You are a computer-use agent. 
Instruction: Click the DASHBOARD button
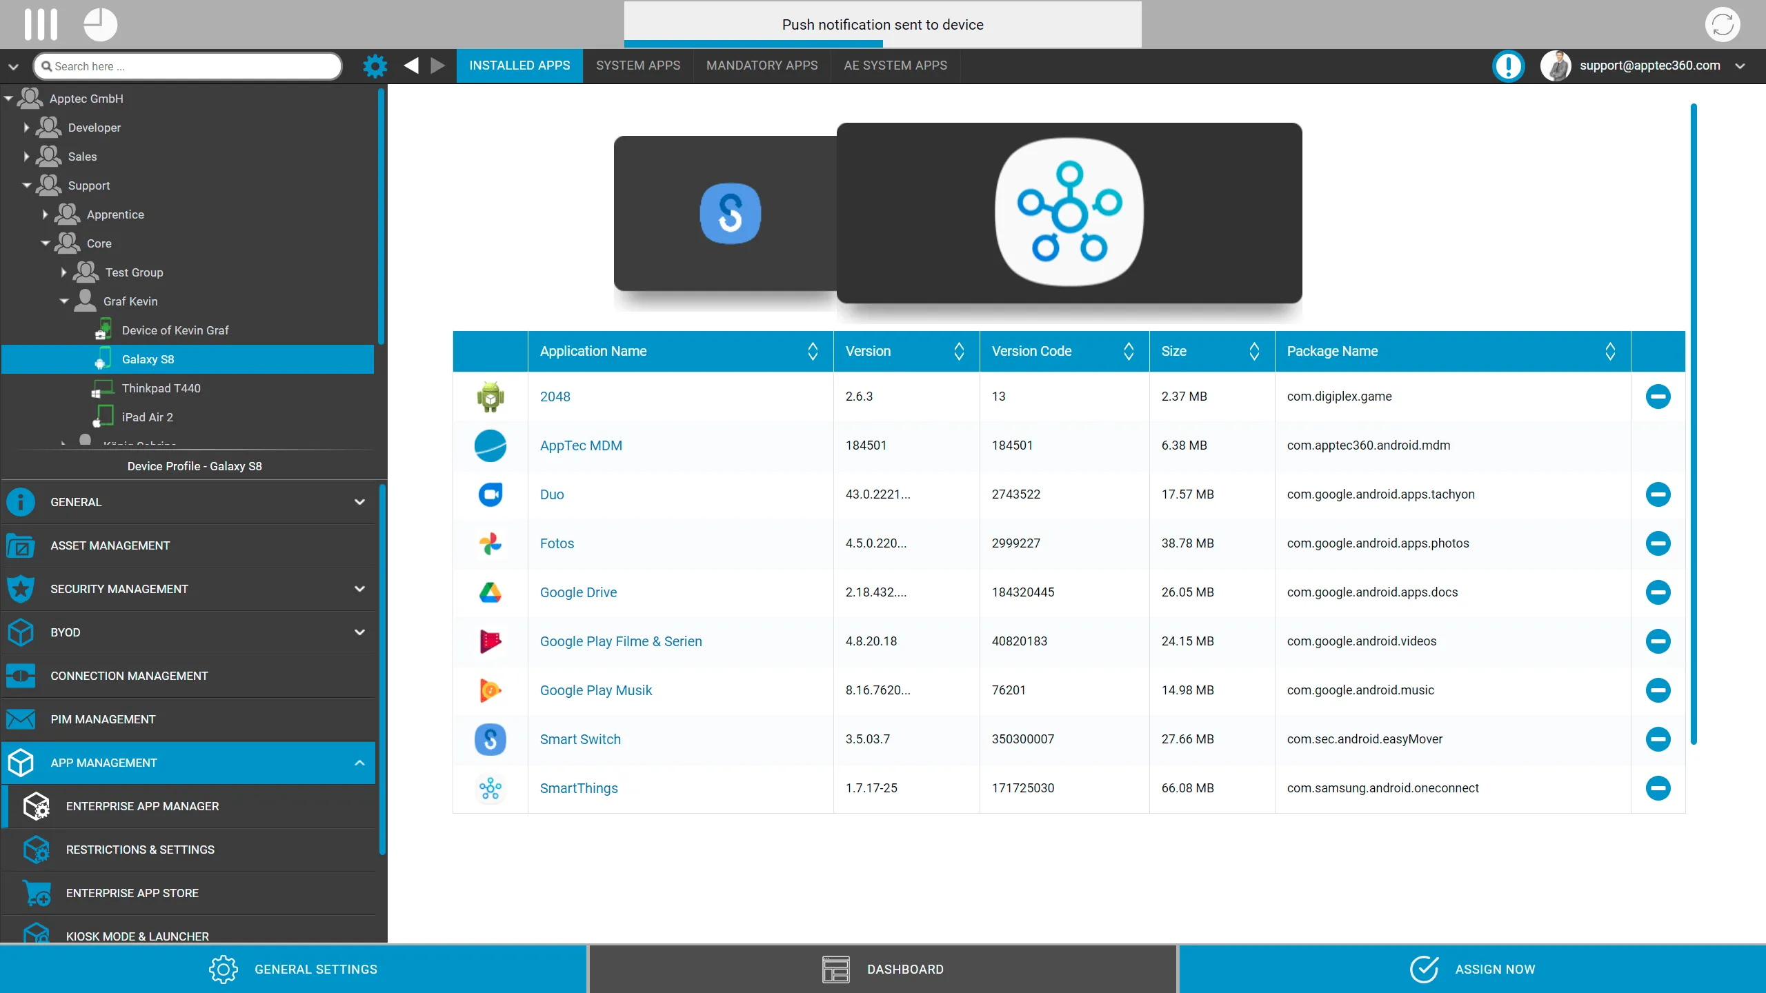tap(883, 969)
